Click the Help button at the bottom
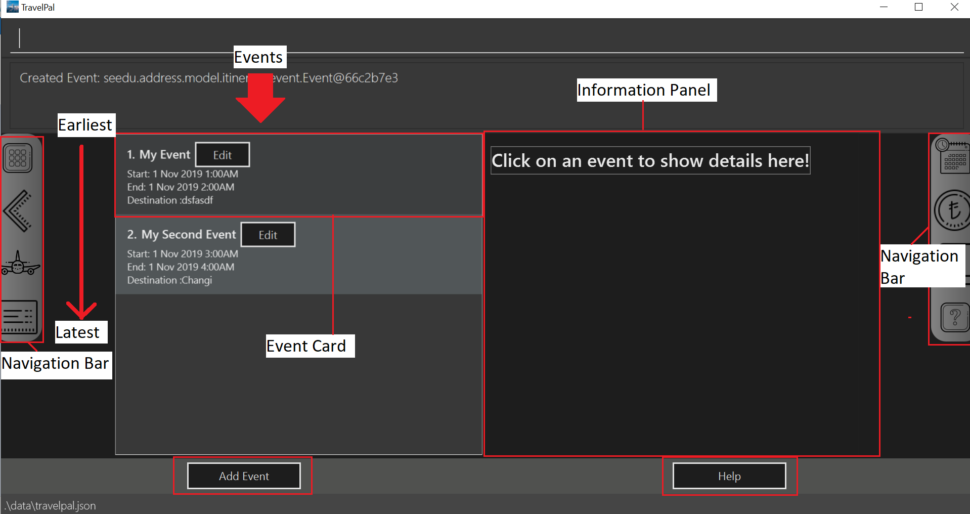 click(x=729, y=476)
